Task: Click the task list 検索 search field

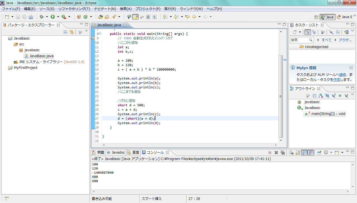Action: [300, 40]
